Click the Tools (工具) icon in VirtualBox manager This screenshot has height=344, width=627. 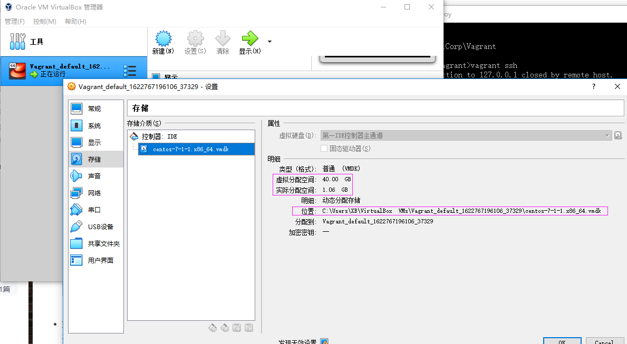click(17, 42)
